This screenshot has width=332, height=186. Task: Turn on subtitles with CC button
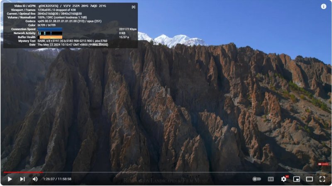[271, 179]
